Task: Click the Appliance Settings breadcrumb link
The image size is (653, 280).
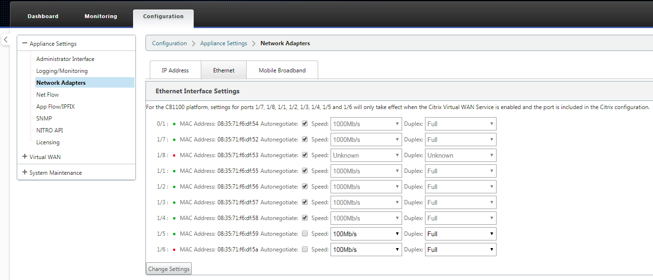Action: (x=224, y=43)
